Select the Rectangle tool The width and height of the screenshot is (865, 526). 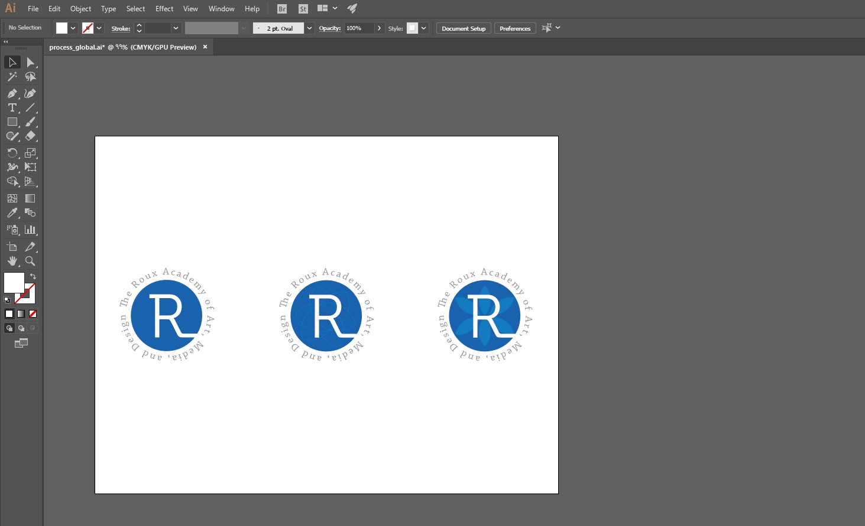click(12, 122)
